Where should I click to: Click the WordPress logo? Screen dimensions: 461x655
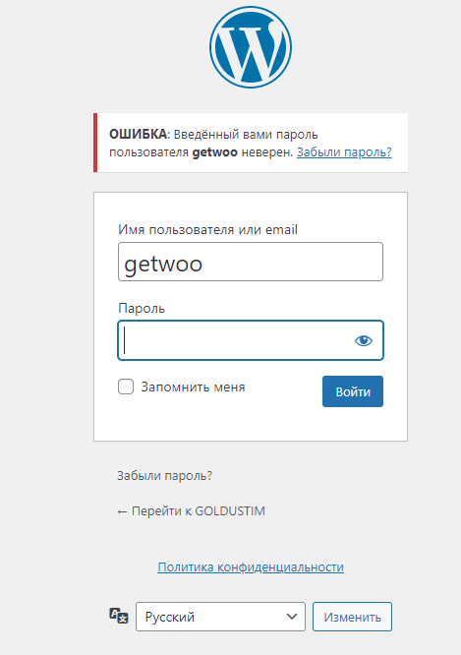click(x=251, y=47)
